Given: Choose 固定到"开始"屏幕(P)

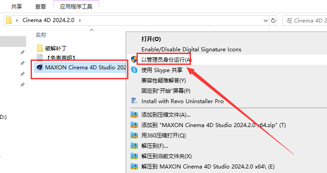Looking at the screenshot, I should 166,91.
